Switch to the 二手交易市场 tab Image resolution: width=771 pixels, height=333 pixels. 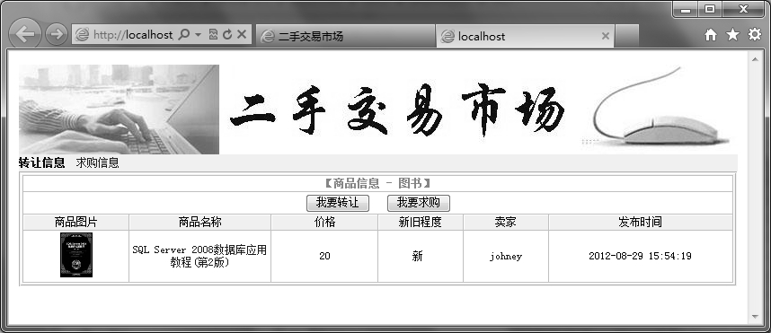(x=345, y=36)
